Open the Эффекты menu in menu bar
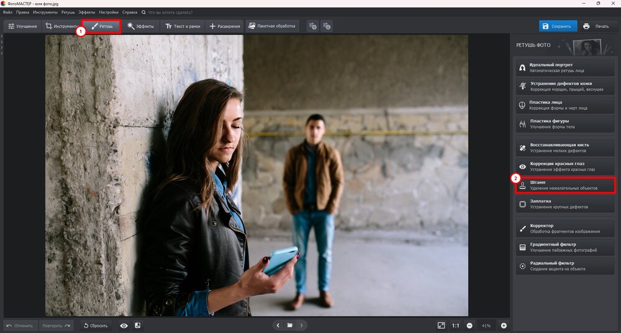This screenshot has height=333, width=621. point(87,12)
